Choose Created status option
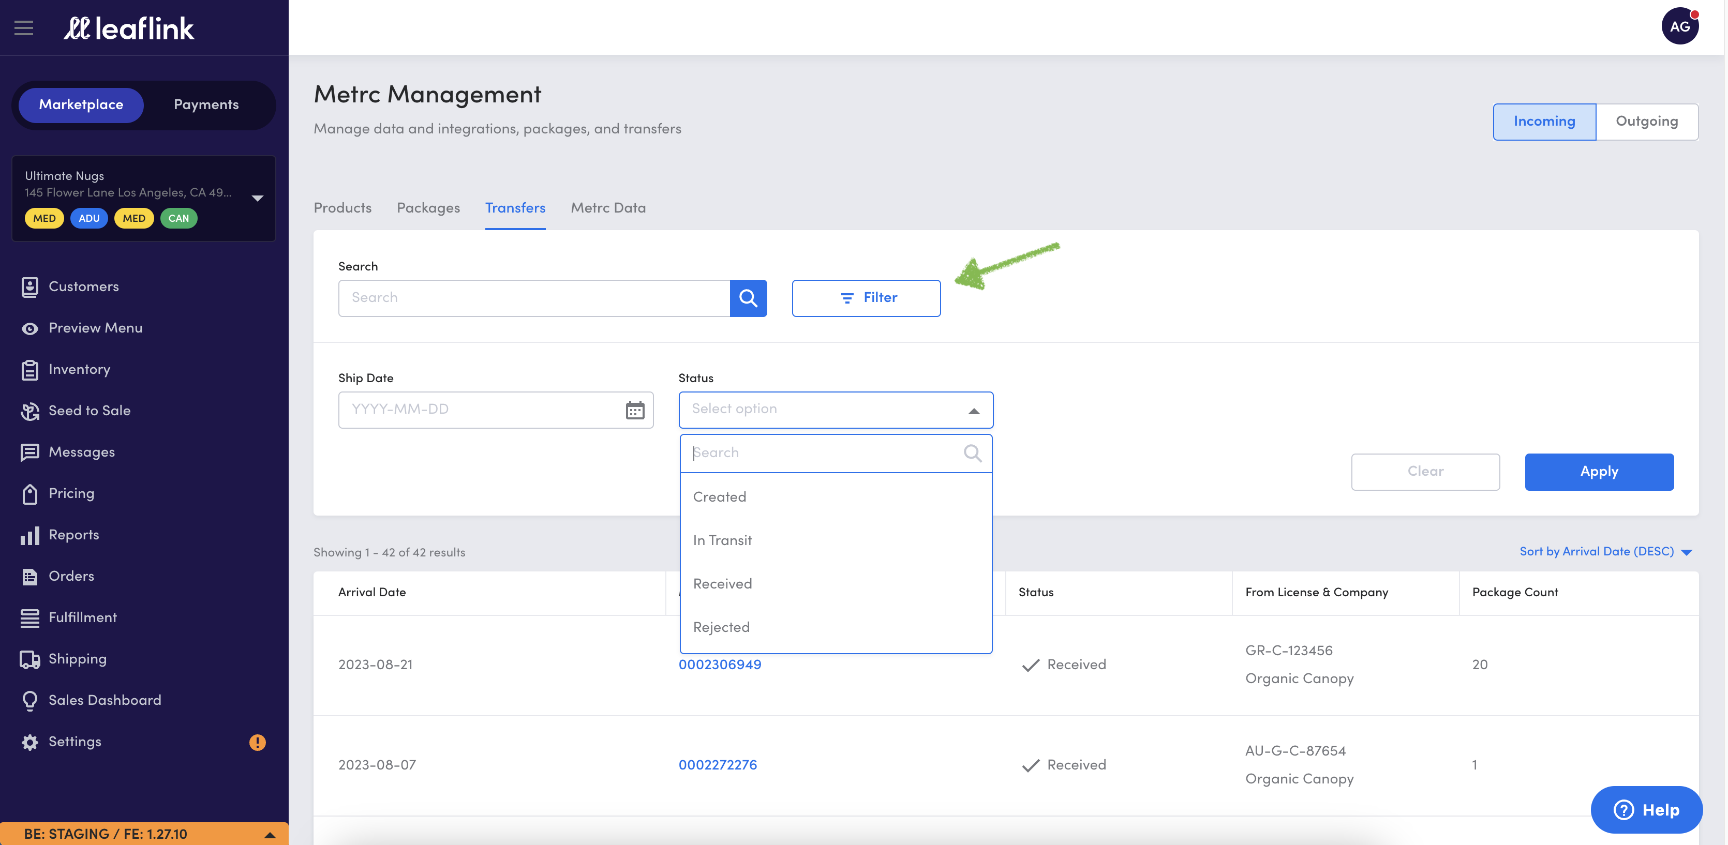Screen dimensions: 1728x845 click(836, 497)
